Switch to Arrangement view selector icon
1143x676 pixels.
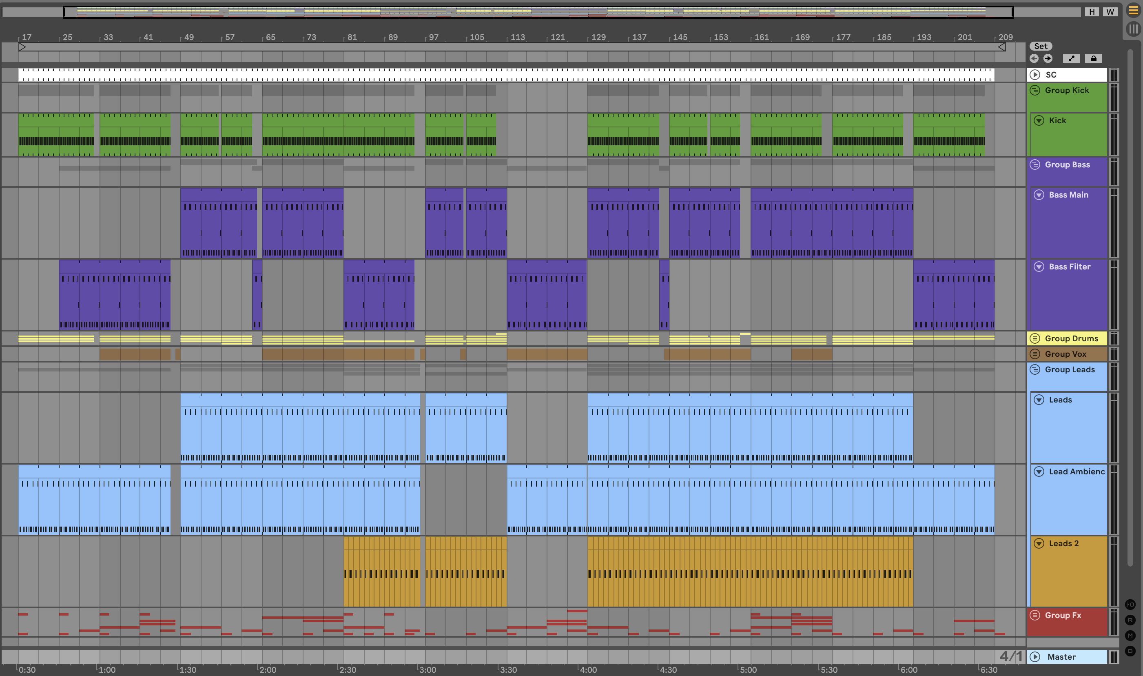pos(1133,11)
